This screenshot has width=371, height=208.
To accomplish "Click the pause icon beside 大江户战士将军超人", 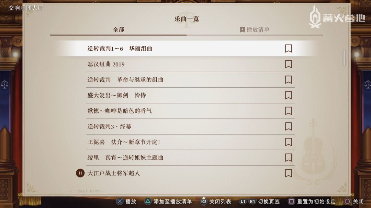I will (x=80, y=173).
